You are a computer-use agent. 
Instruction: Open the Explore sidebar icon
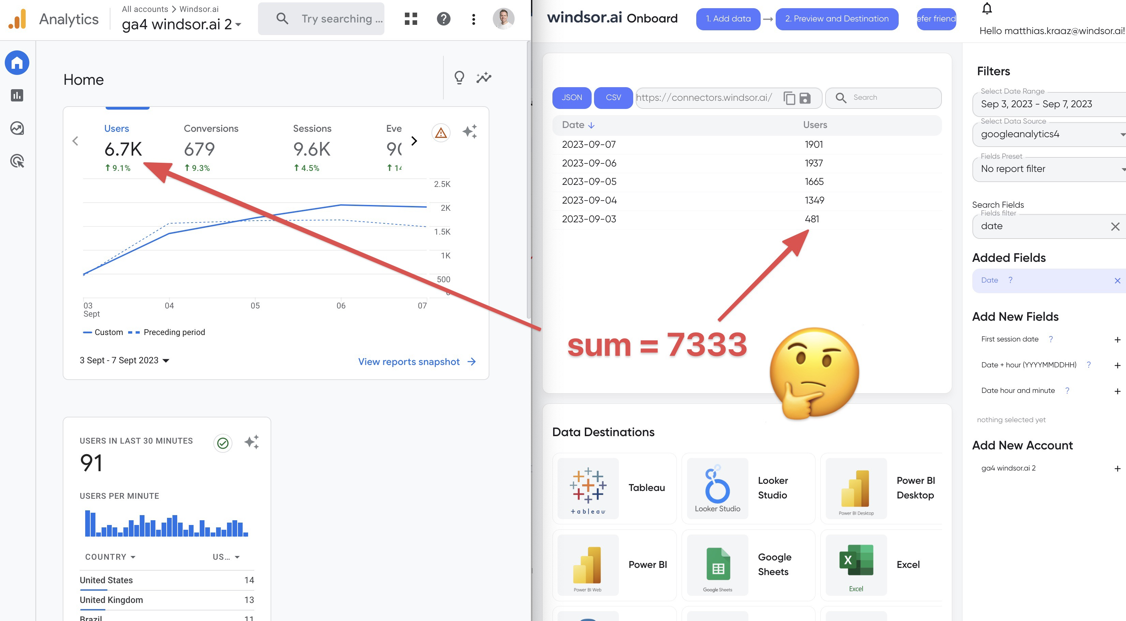[17, 128]
